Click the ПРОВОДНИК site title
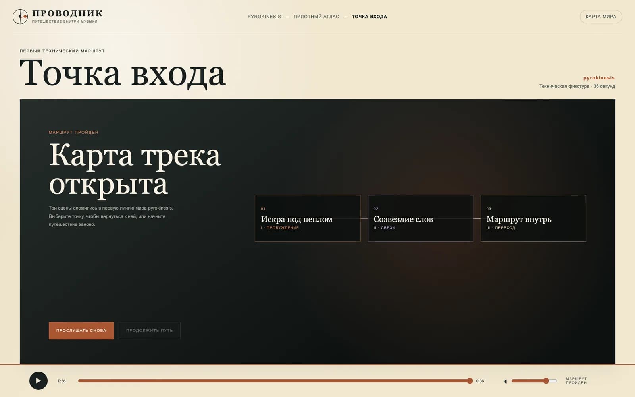The height and width of the screenshot is (397, 635). pos(67,13)
